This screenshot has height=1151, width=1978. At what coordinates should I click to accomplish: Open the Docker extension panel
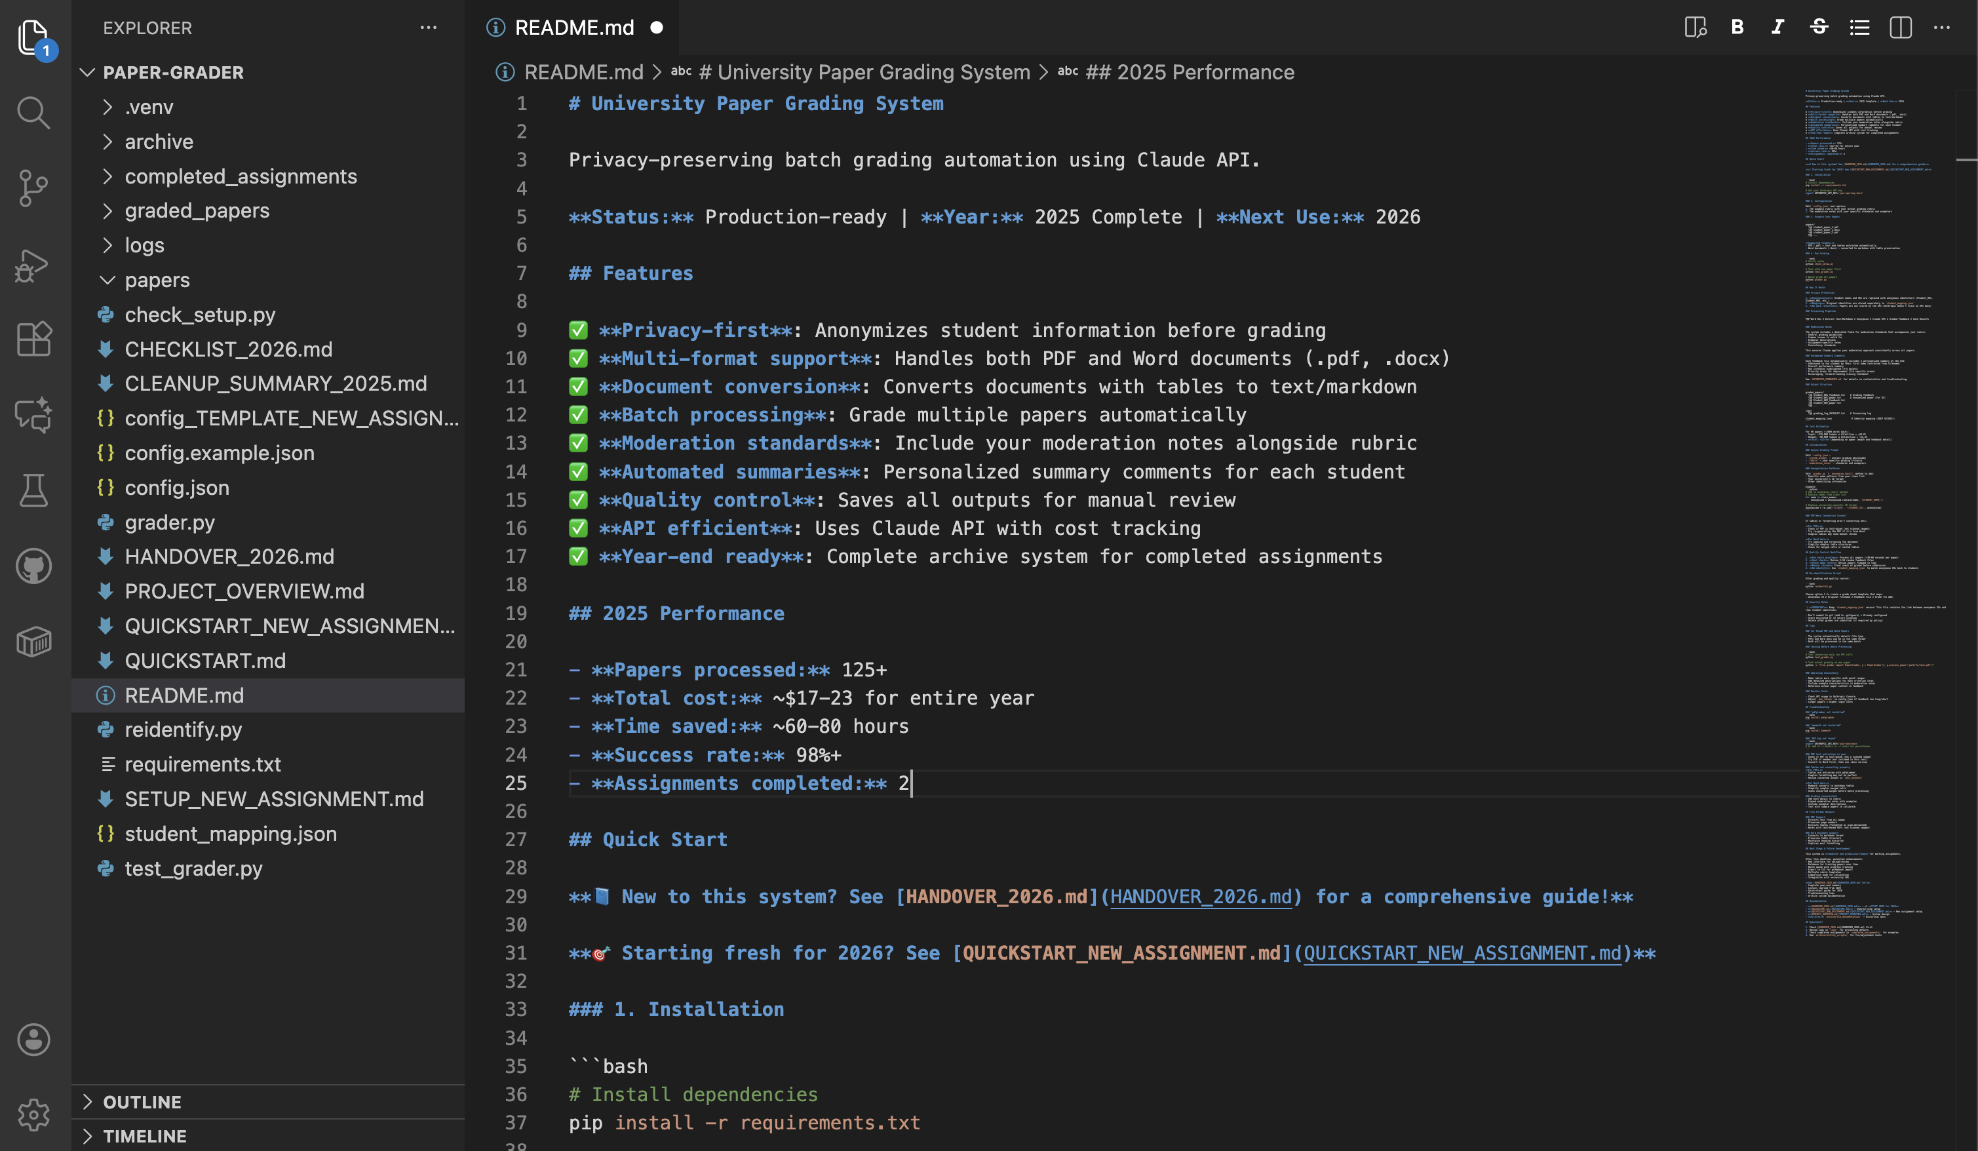pyautogui.click(x=33, y=642)
